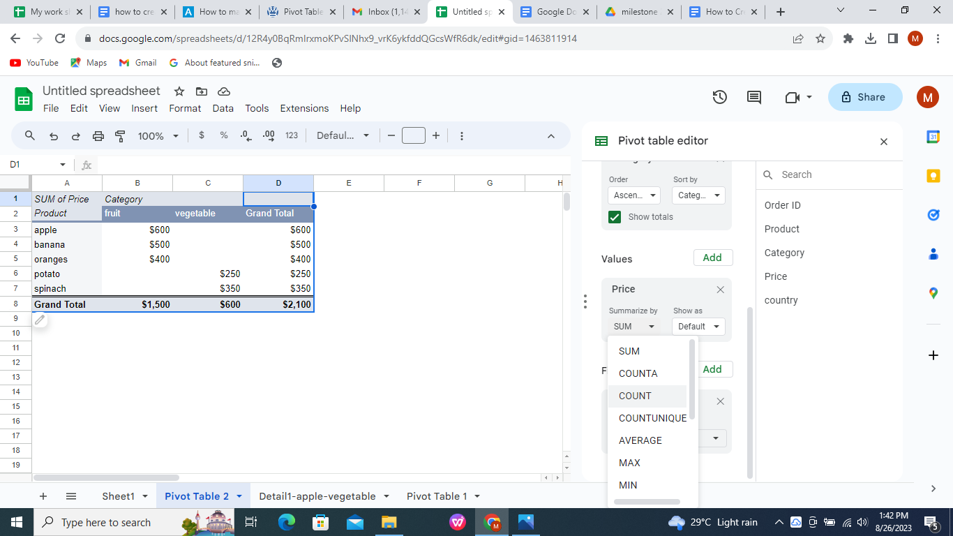Click Add next to Values

[x=712, y=258]
